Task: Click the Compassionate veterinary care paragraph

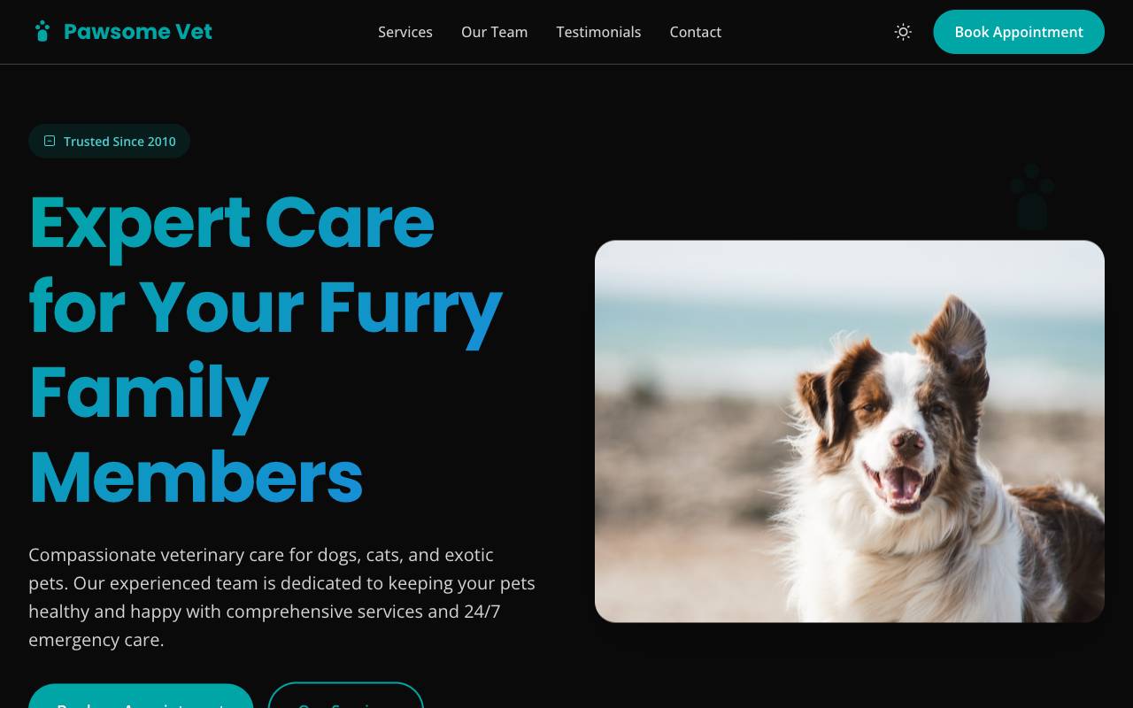Action: click(x=282, y=597)
